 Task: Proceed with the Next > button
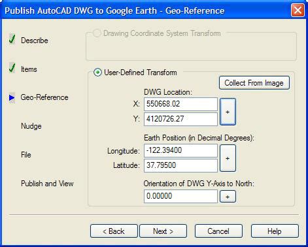(x=163, y=231)
